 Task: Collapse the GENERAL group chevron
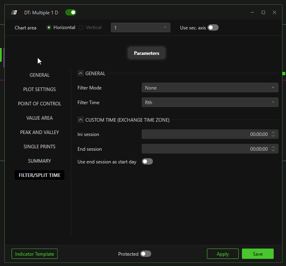point(81,74)
